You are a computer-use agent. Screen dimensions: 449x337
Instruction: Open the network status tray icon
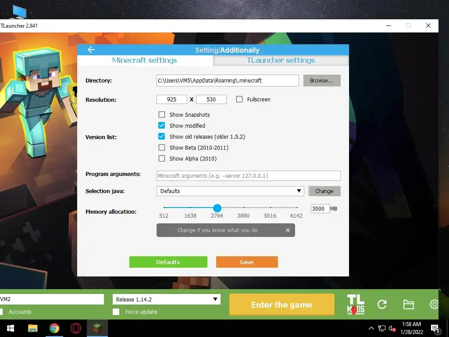point(382,328)
